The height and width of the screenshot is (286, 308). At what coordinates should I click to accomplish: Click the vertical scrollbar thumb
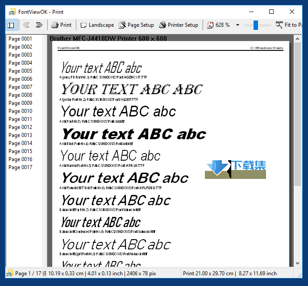click(x=297, y=114)
